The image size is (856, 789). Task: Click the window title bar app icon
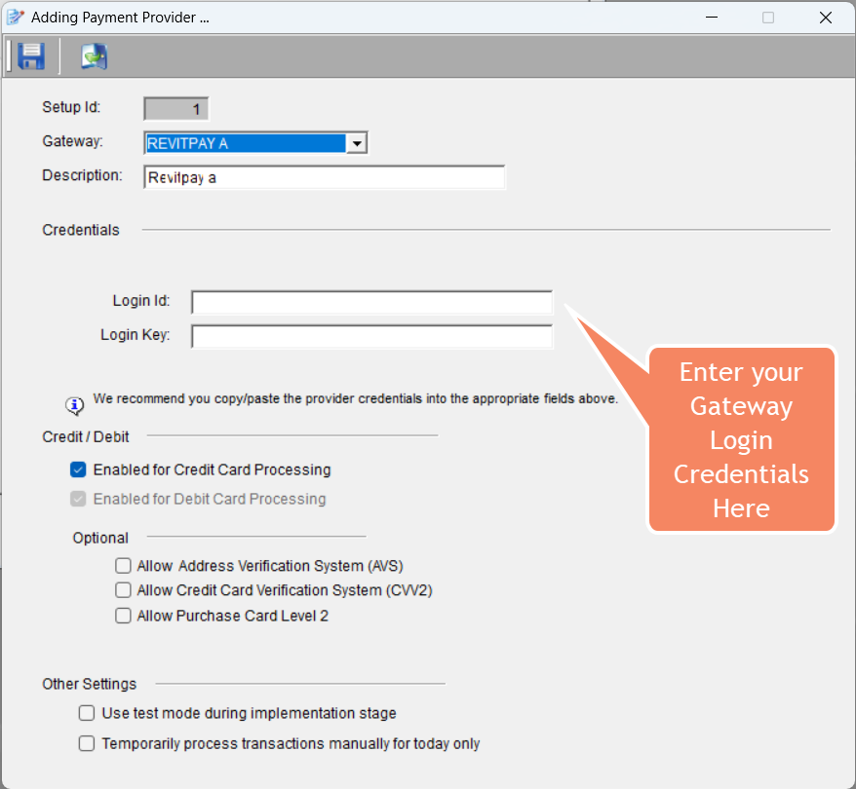click(x=15, y=18)
